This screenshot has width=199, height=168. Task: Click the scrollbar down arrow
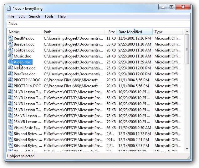point(187,149)
